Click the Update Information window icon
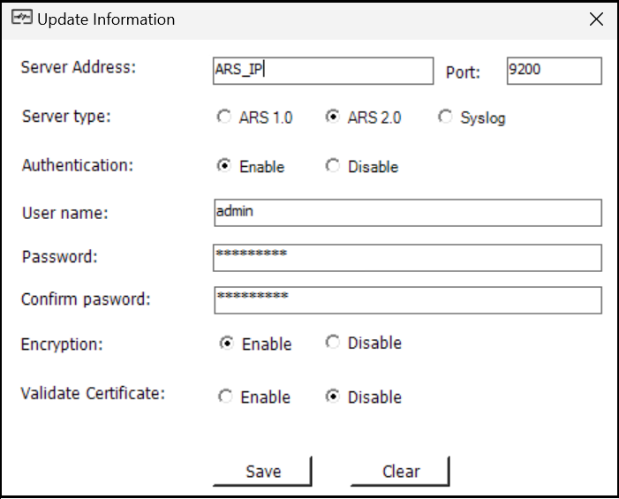 coord(21,19)
